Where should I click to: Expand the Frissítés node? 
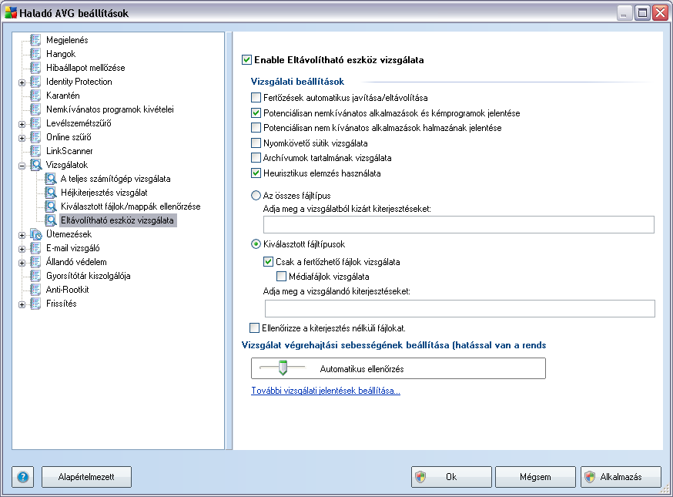click(22, 304)
